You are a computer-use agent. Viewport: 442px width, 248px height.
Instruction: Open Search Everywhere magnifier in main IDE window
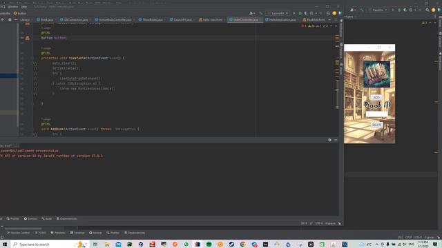(x=328, y=13)
